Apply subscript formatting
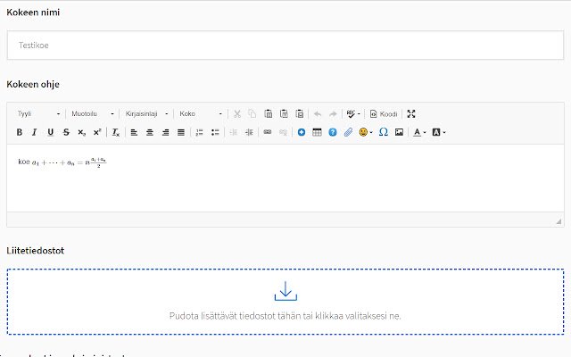The width and height of the screenshot is (571, 357). tap(81, 132)
